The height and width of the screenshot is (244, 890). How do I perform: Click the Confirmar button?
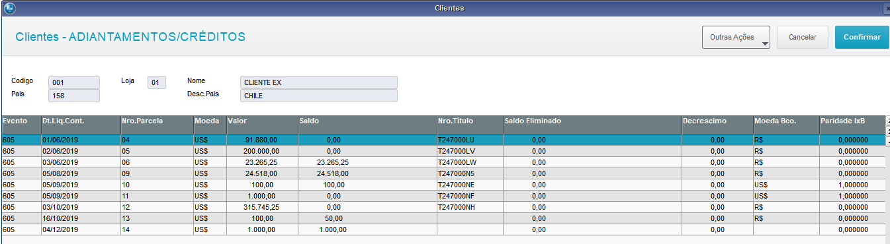(862, 38)
